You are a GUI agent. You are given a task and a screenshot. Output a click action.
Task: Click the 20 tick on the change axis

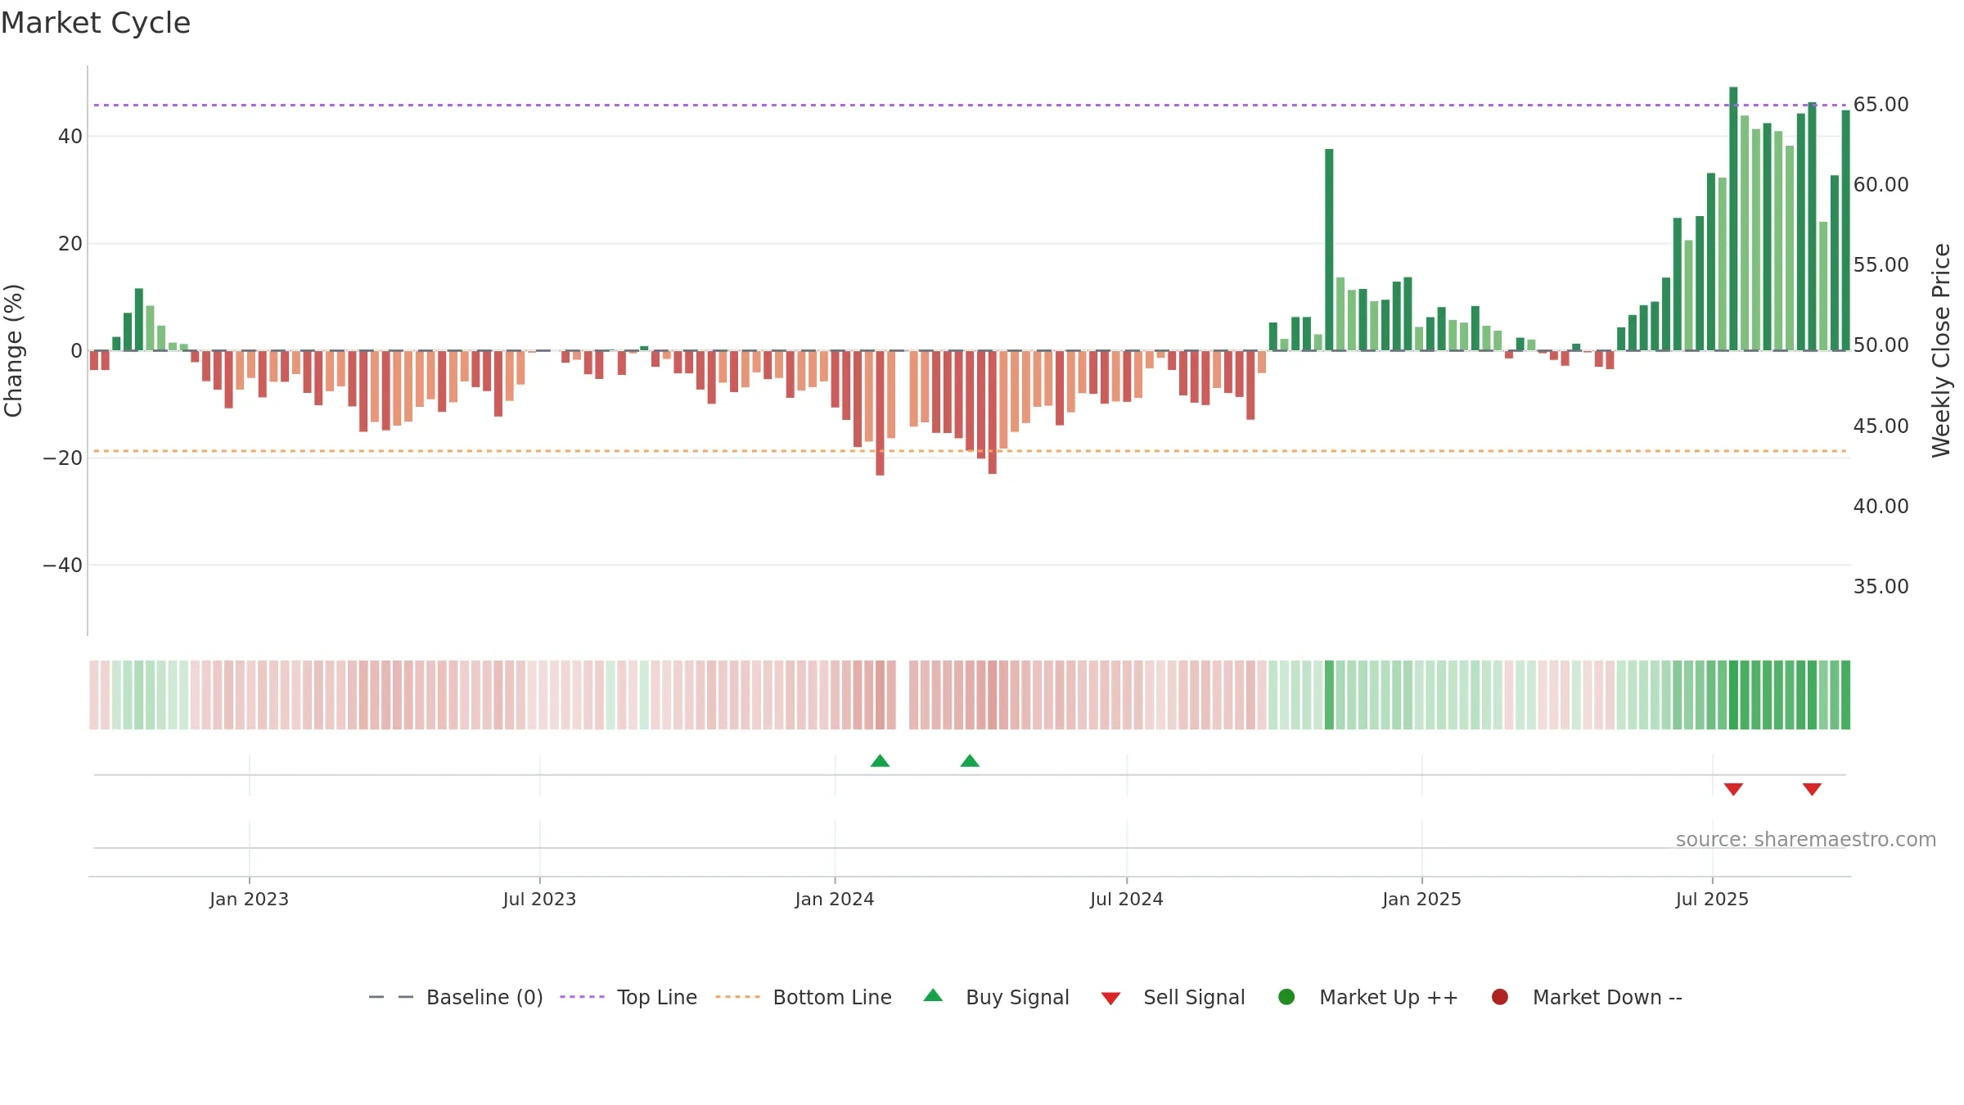[x=70, y=244]
